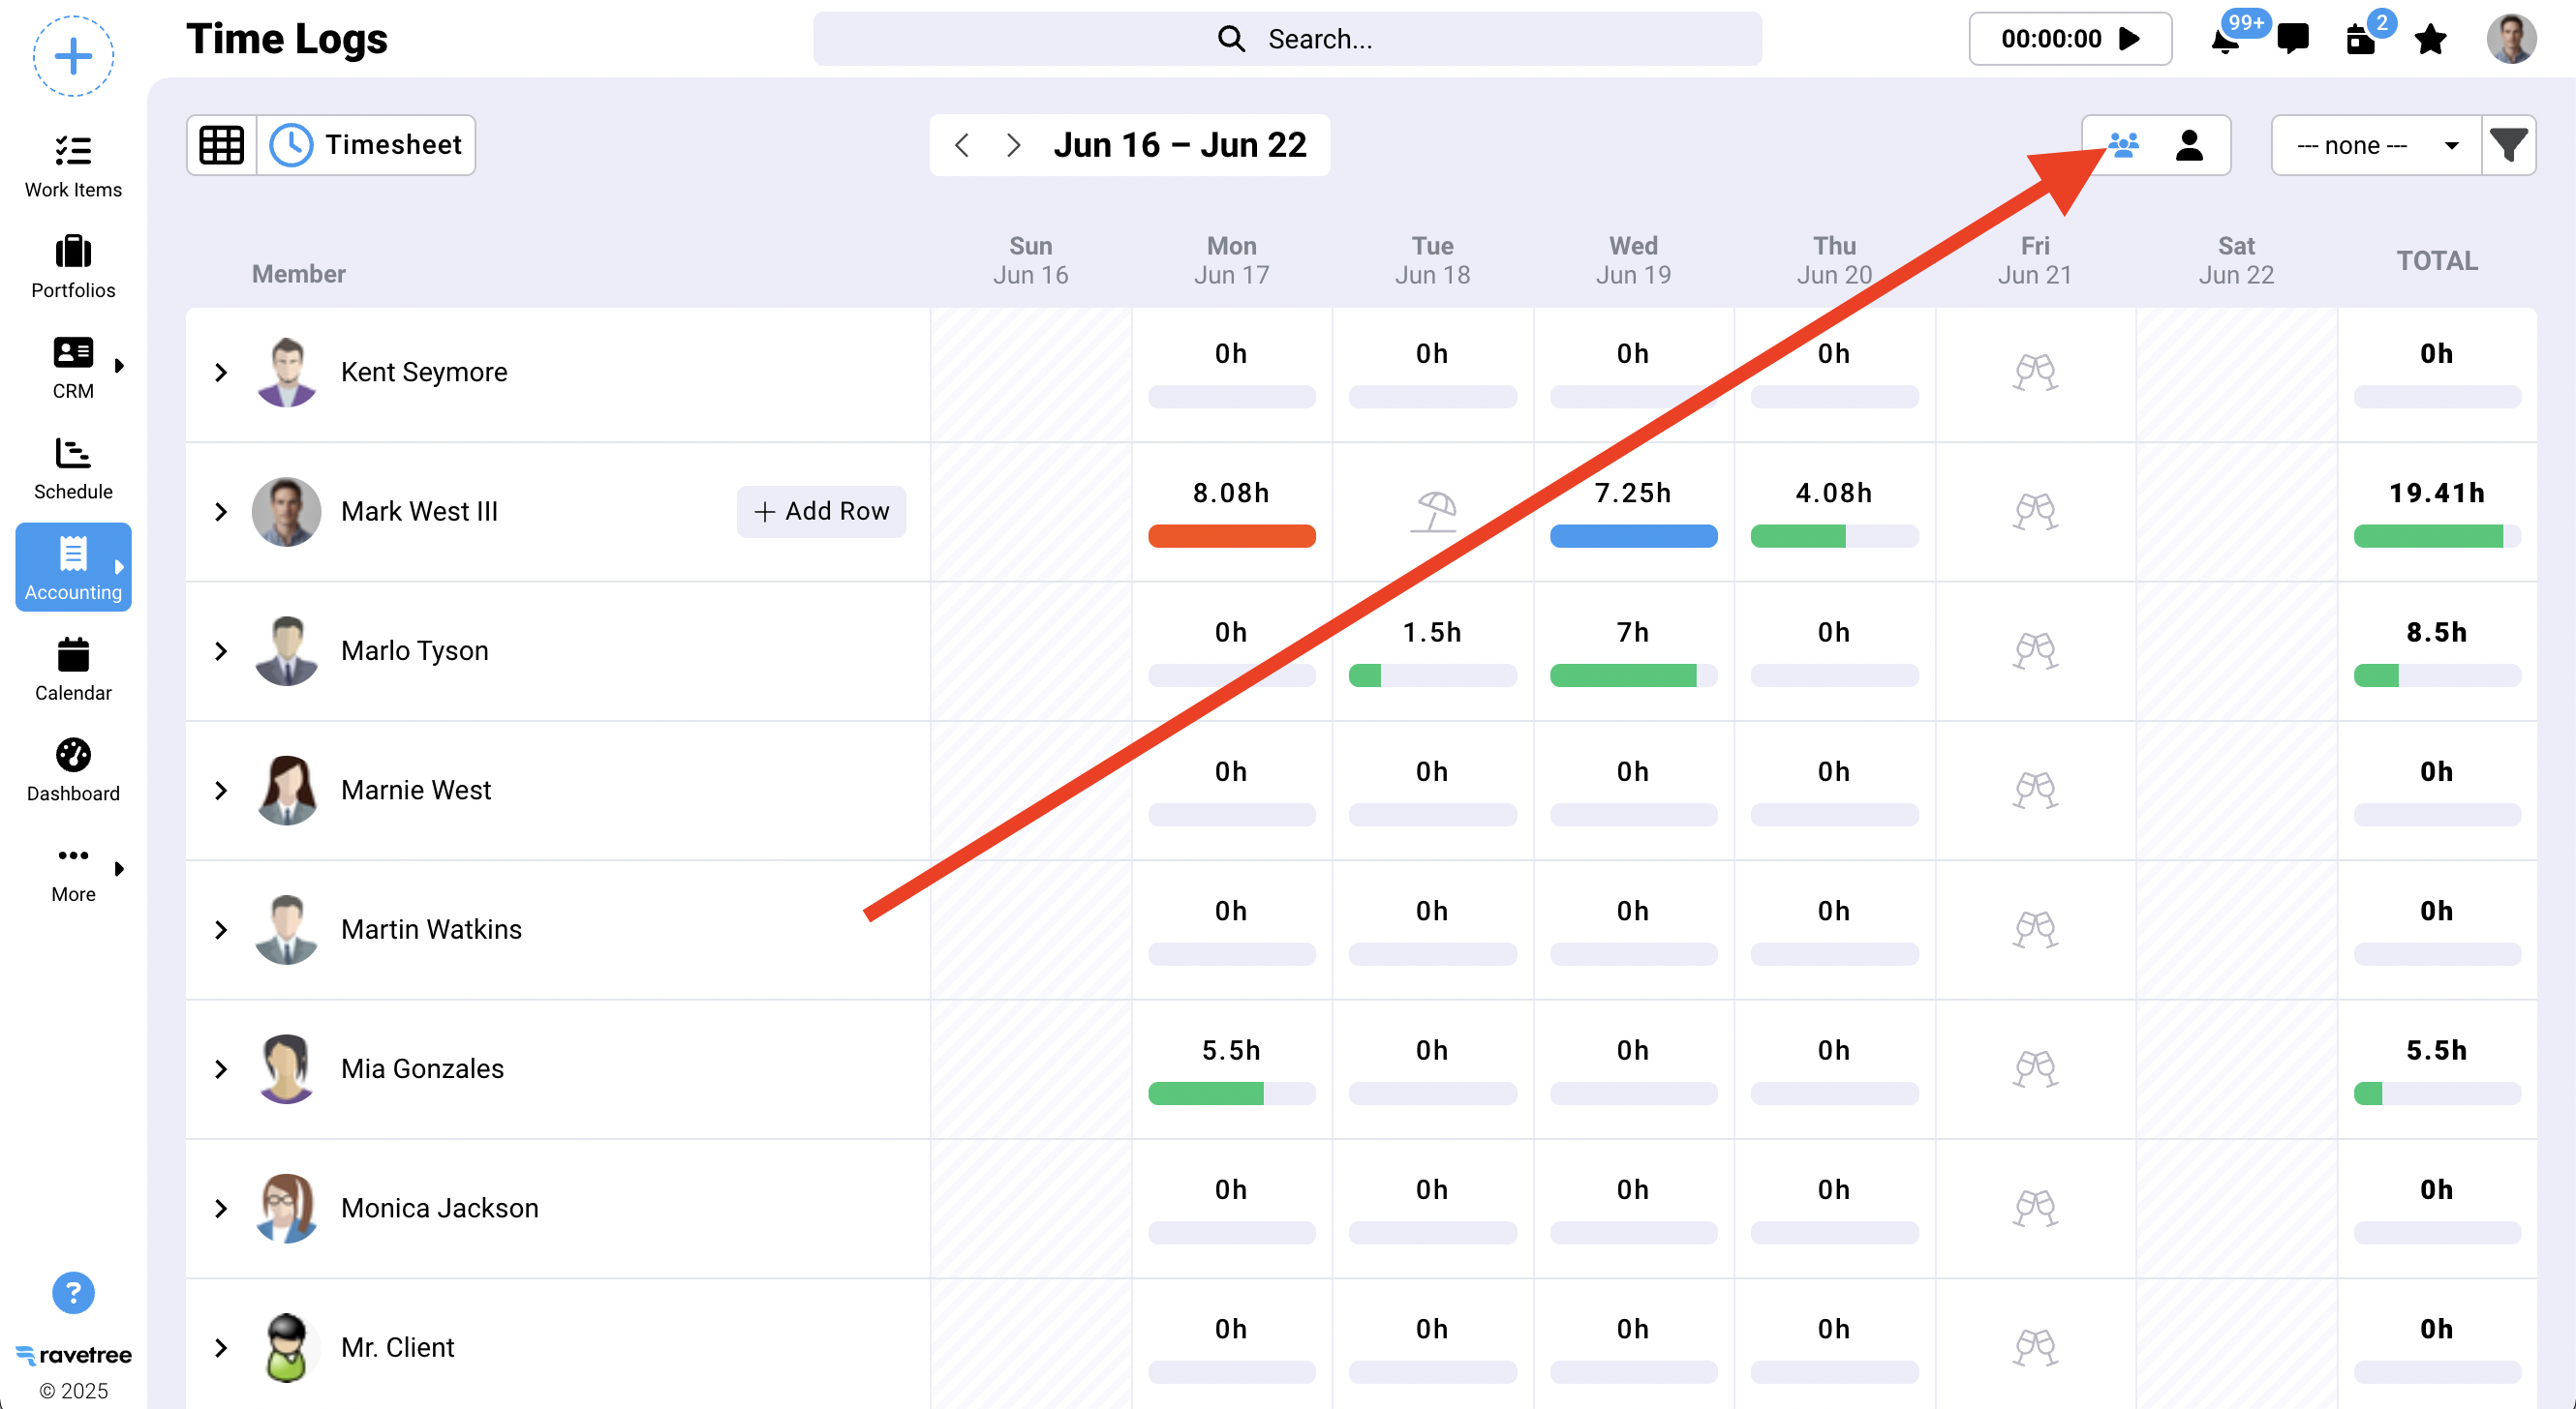This screenshot has width=2576, height=1409.
Task: Click the blue plus create button
Action: [x=73, y=56]
